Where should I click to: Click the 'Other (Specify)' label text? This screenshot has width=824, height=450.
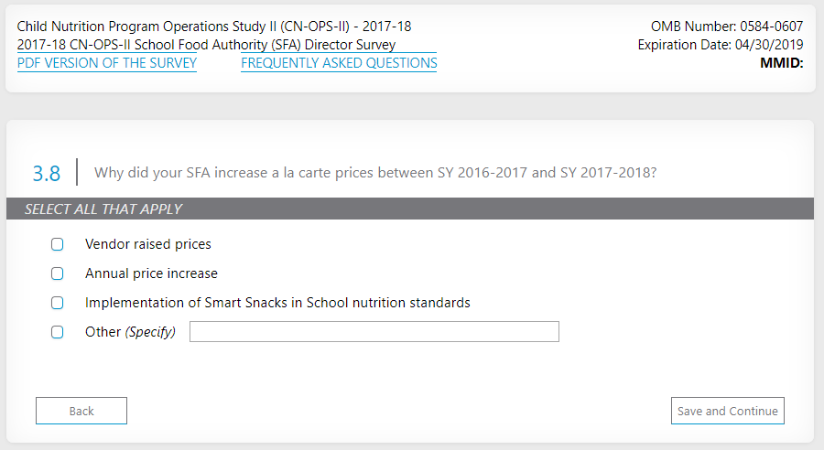coord(130,332)
